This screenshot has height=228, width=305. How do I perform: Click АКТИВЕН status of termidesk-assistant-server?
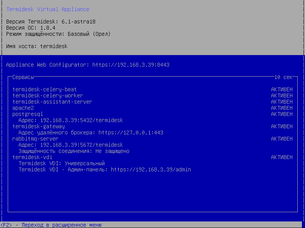pyautogui.click(x=282, y=102)
